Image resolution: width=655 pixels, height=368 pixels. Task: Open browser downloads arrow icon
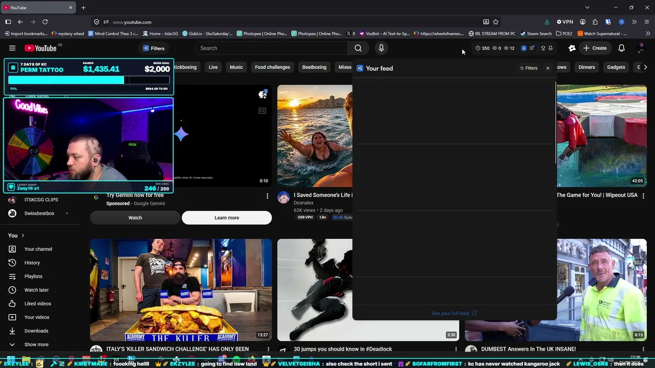[x=547, y=22]
